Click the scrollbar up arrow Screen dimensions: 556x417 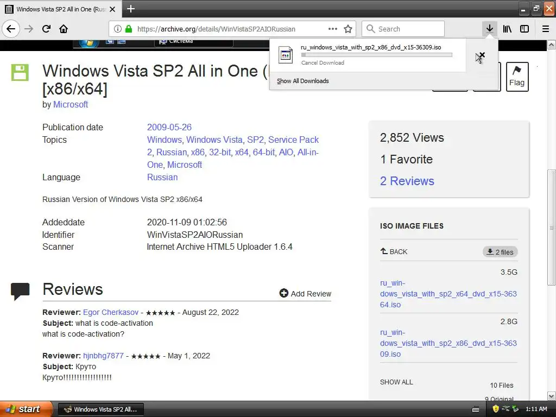[x=551, y=45]
